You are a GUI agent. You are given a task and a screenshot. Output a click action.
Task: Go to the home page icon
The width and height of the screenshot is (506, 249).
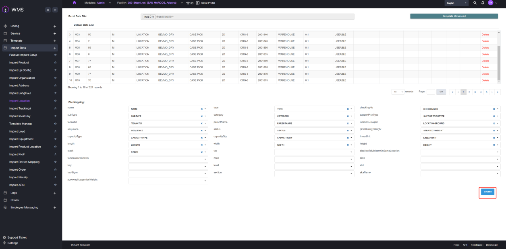click(74, 3)
